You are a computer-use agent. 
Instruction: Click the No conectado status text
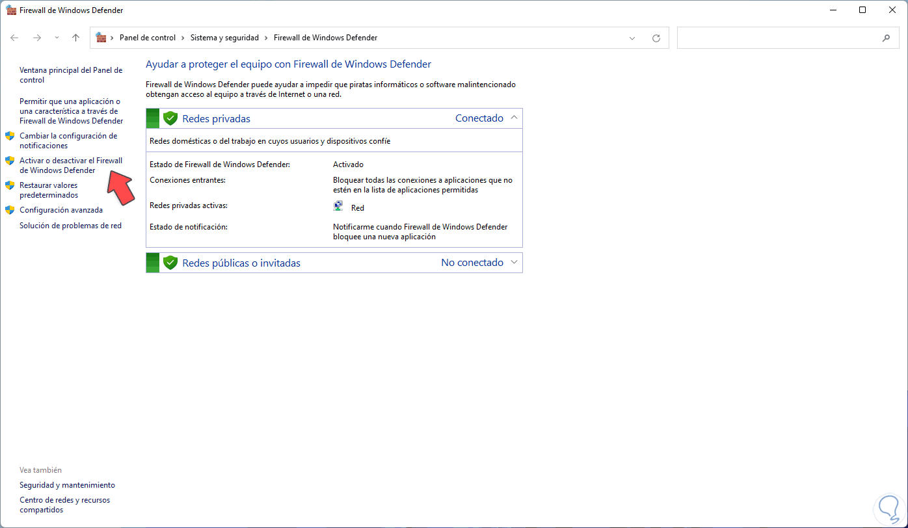coord(472,262)
